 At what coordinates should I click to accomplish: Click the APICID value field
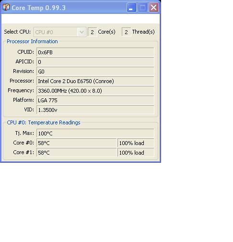pyautogui.click(x=95, y=61)
